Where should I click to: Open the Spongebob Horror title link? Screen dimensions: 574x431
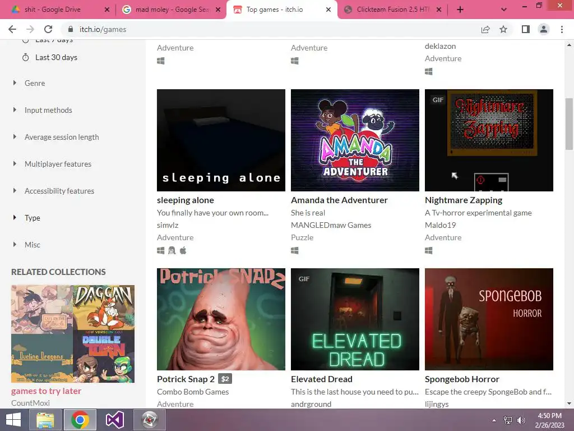pos(462,379)
